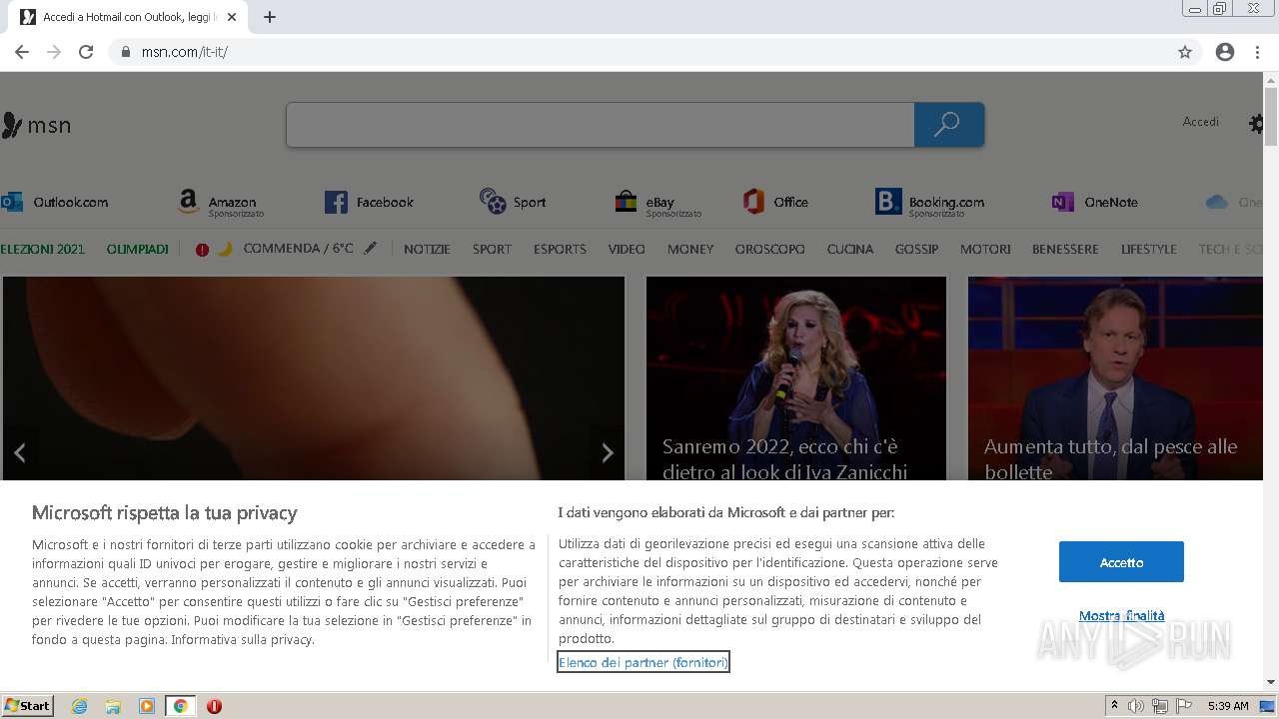Viewport: 1279px width, 719px height.
Task: Focus the msn web search box
Action: point(600,125)
